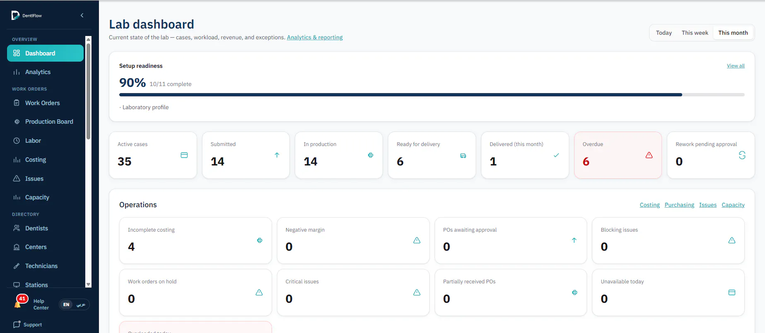
Task: Select the This week tab
Action: (695, 33)
